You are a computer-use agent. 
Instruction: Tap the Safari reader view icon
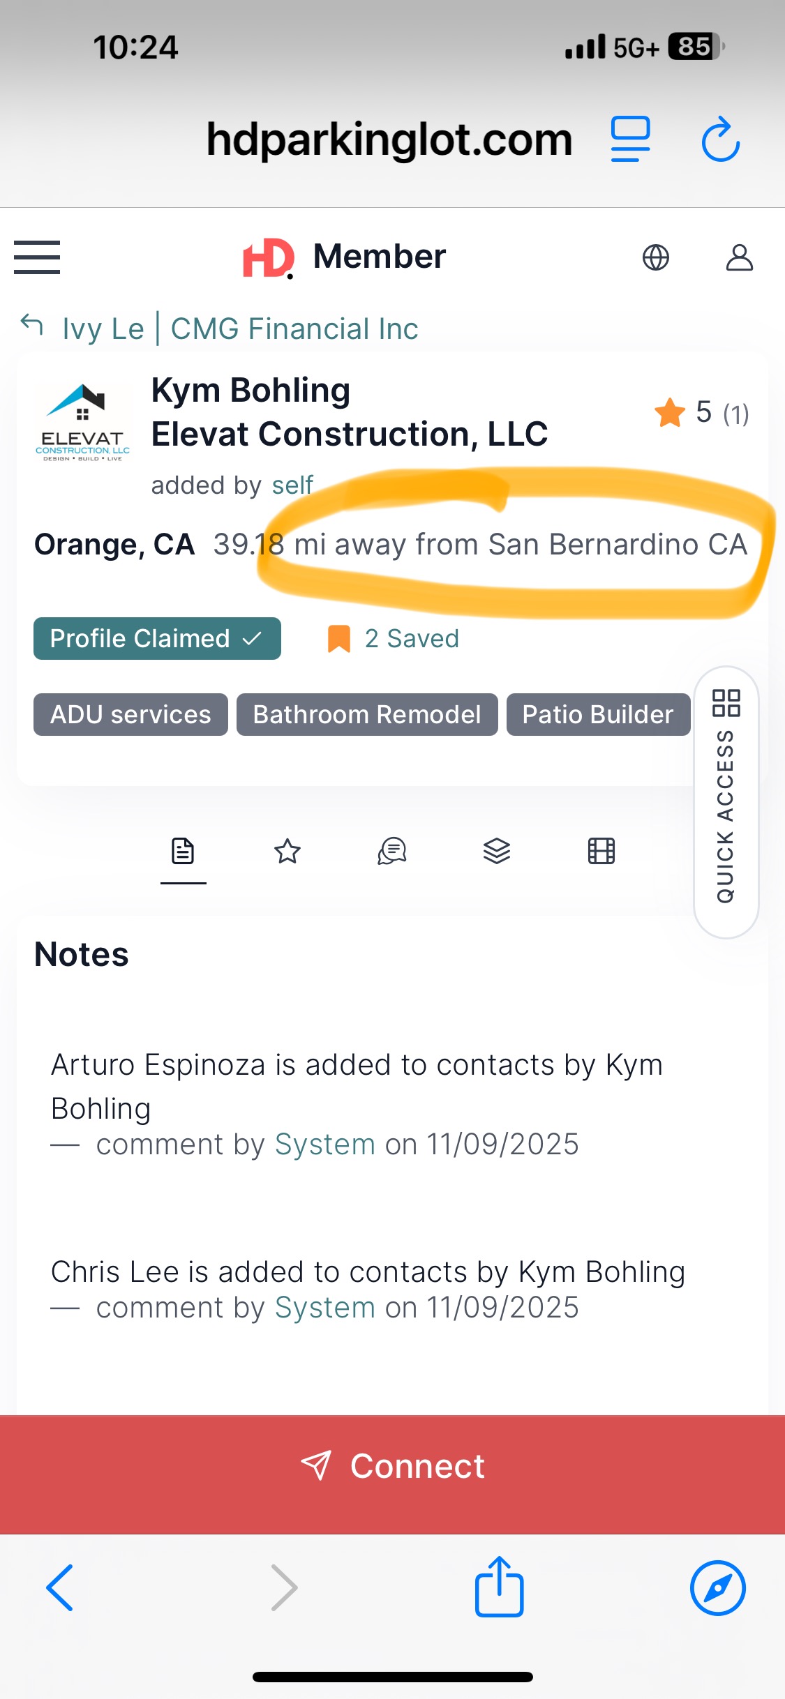coord(630,139)
